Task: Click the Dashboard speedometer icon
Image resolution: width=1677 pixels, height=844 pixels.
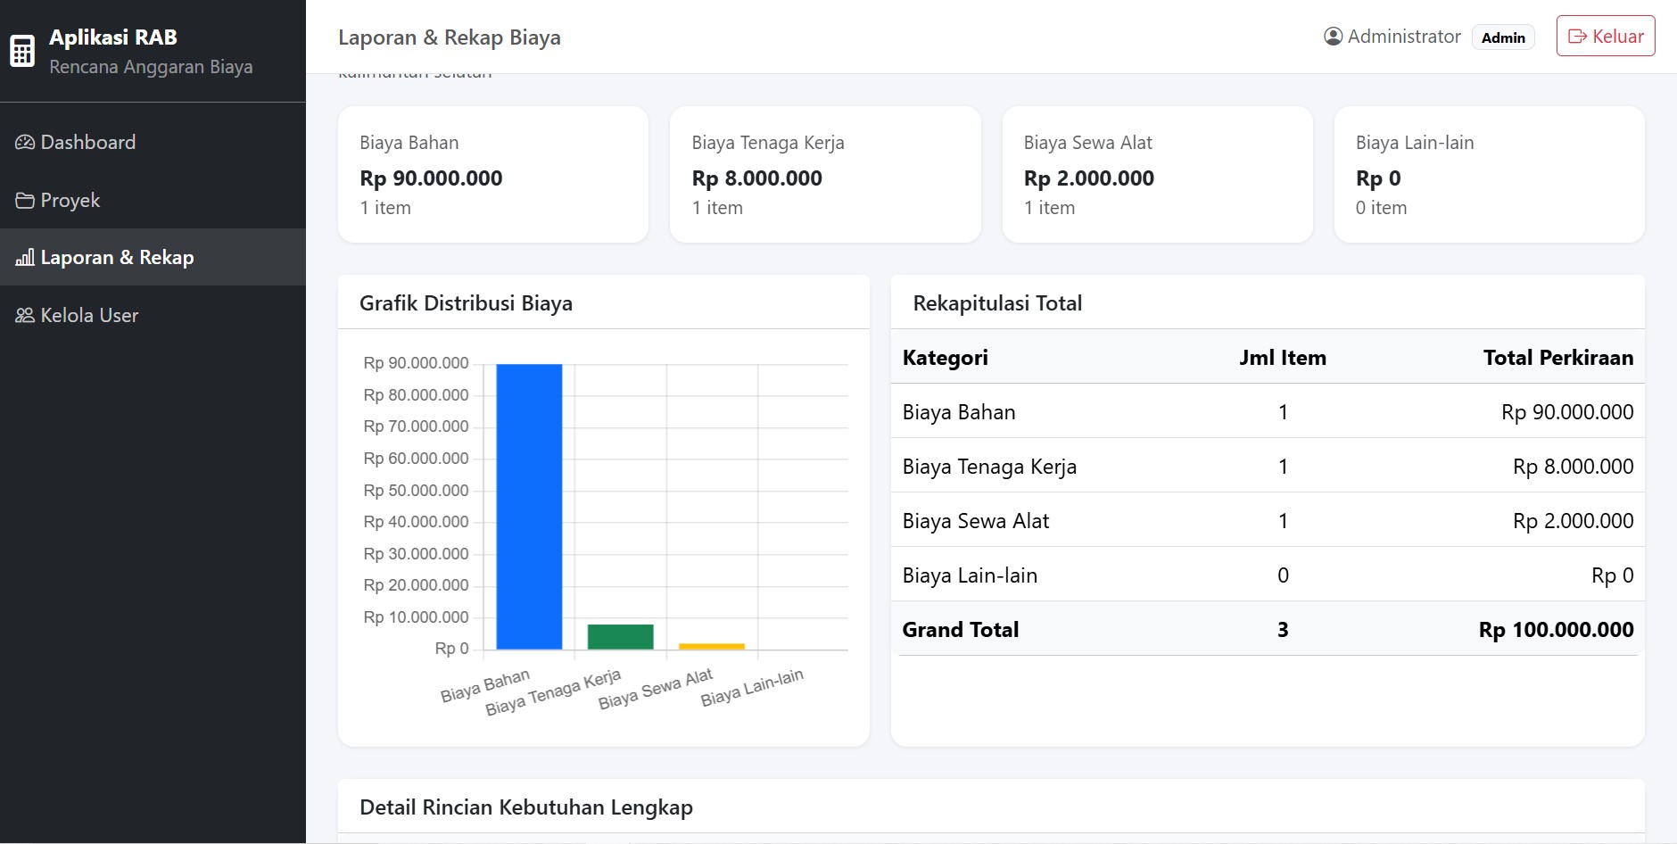Action: pos(25,143)
